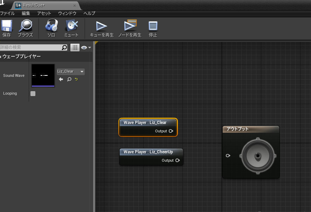
Task: Collapse the ウェーブプレイヤー section
Action: coord(1,57)
